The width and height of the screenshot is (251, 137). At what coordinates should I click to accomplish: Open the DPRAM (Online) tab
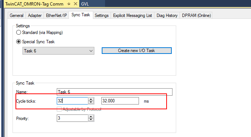(196, 16)
